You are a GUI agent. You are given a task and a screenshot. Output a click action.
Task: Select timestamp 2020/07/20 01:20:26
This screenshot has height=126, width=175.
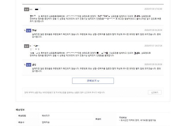[153, 64]
